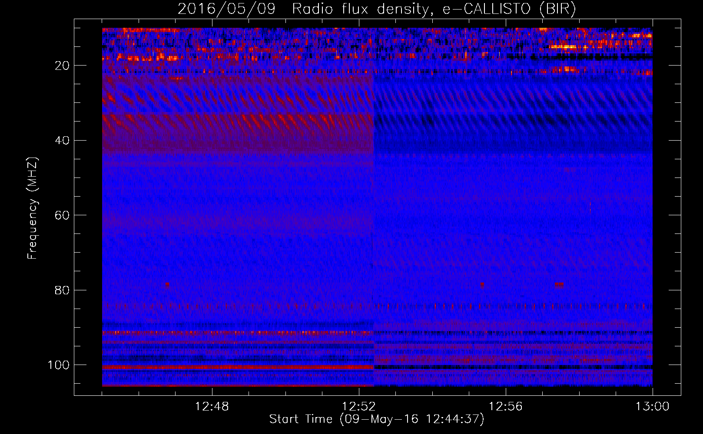Click the 40 MHz frequency tick label
This screenshot has height=434, width=703.
click(x=62, y=141)
